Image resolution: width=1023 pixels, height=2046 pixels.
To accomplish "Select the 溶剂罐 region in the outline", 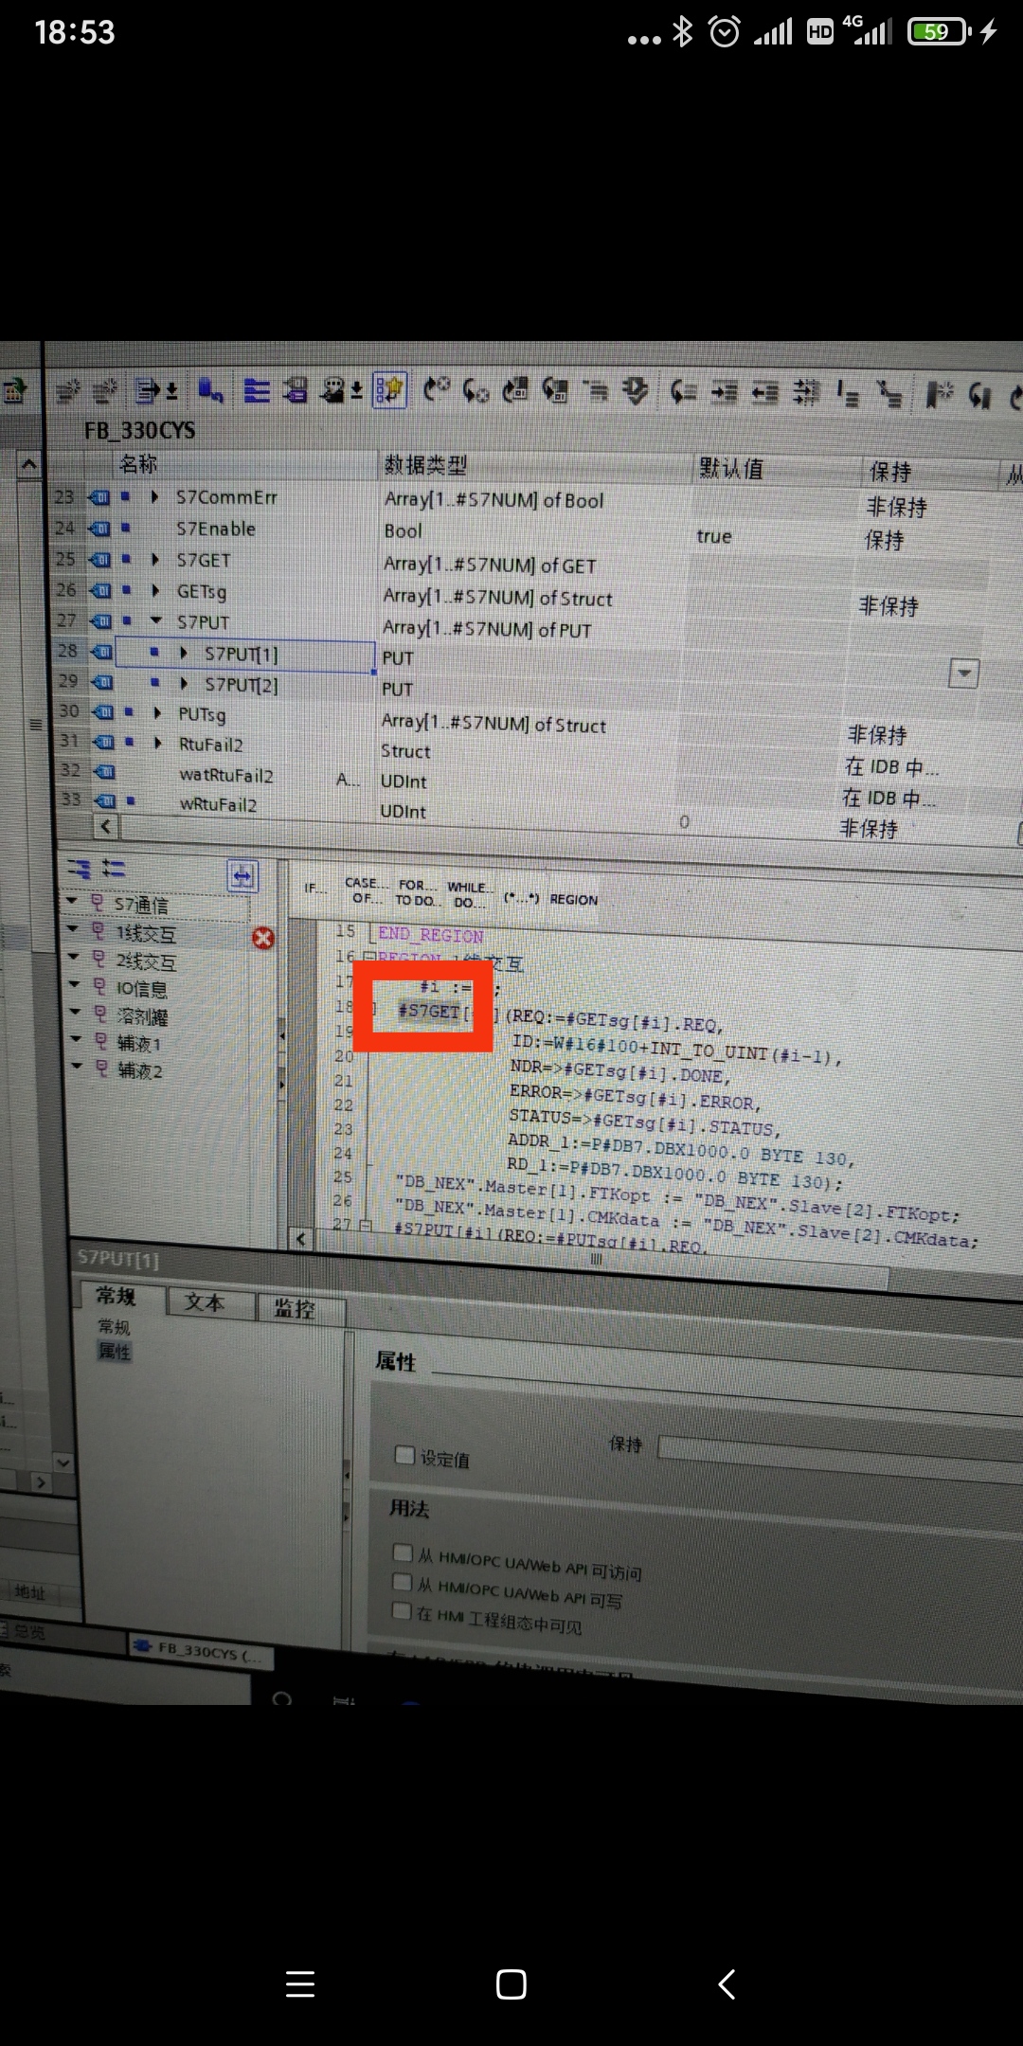I will [141, 1016].
